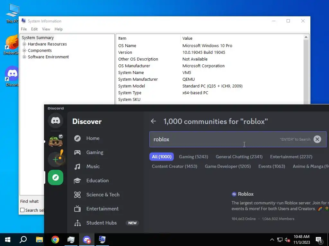This screenshot has height=246, width=329.
Task: Open the Windows Start menu
Action: click(8, 240)
